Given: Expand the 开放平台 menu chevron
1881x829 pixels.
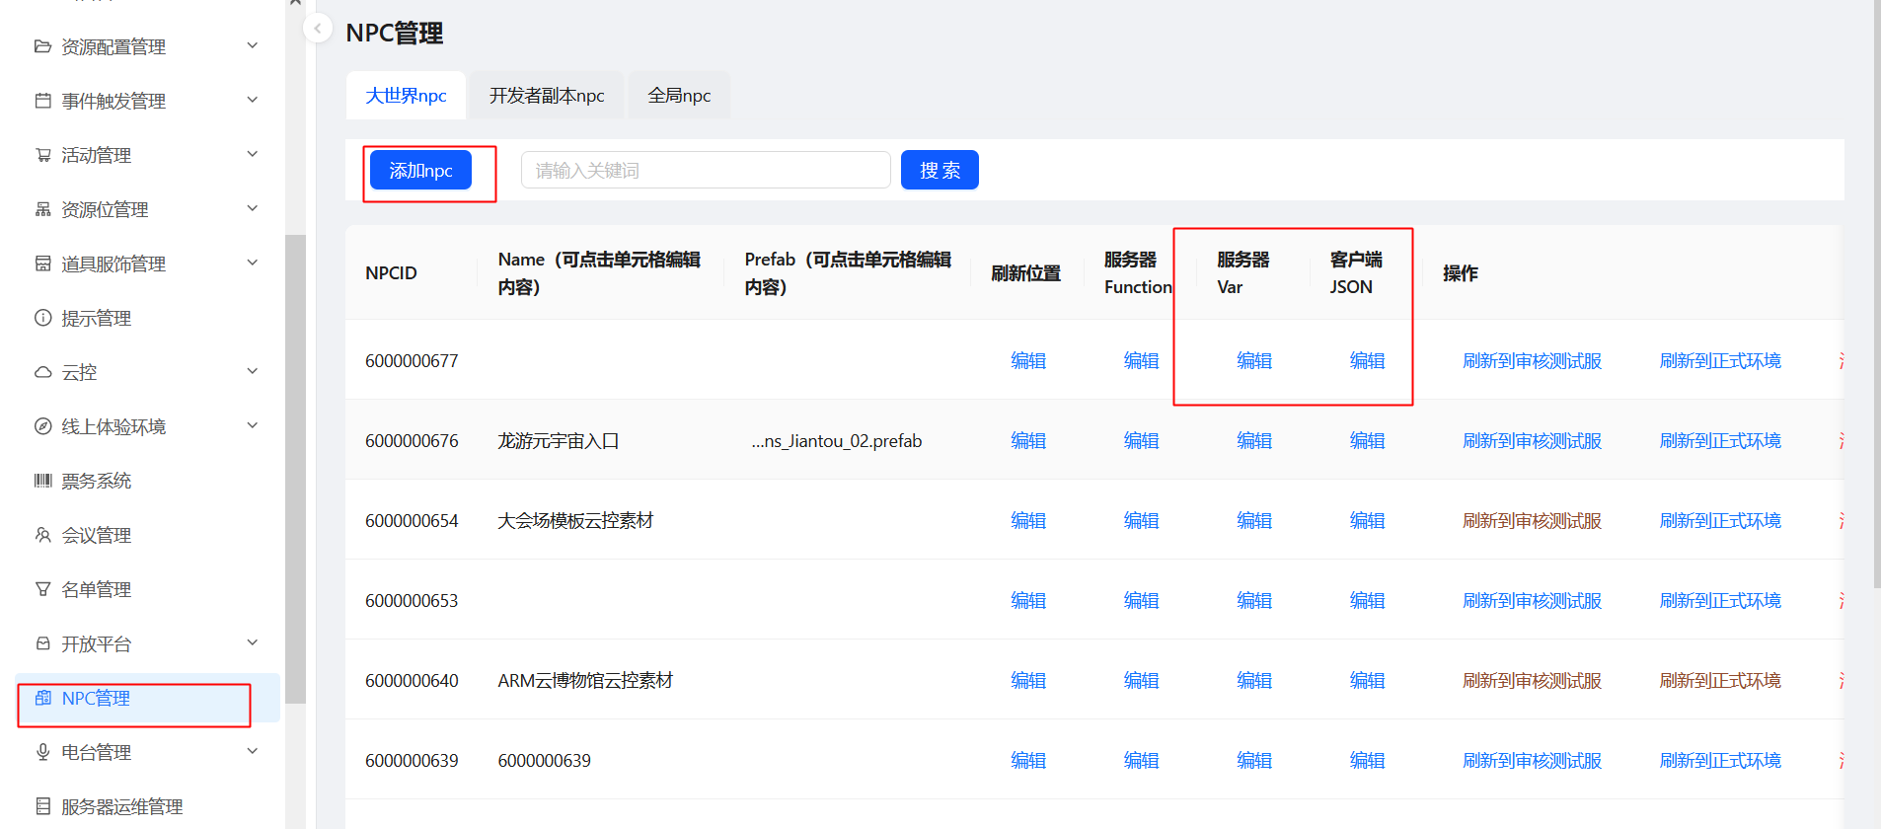Looking at the screenshot, I should tap(253, 642).
